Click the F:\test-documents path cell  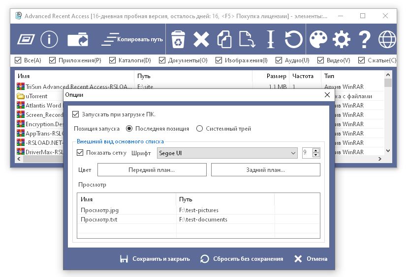click(203, 220)
